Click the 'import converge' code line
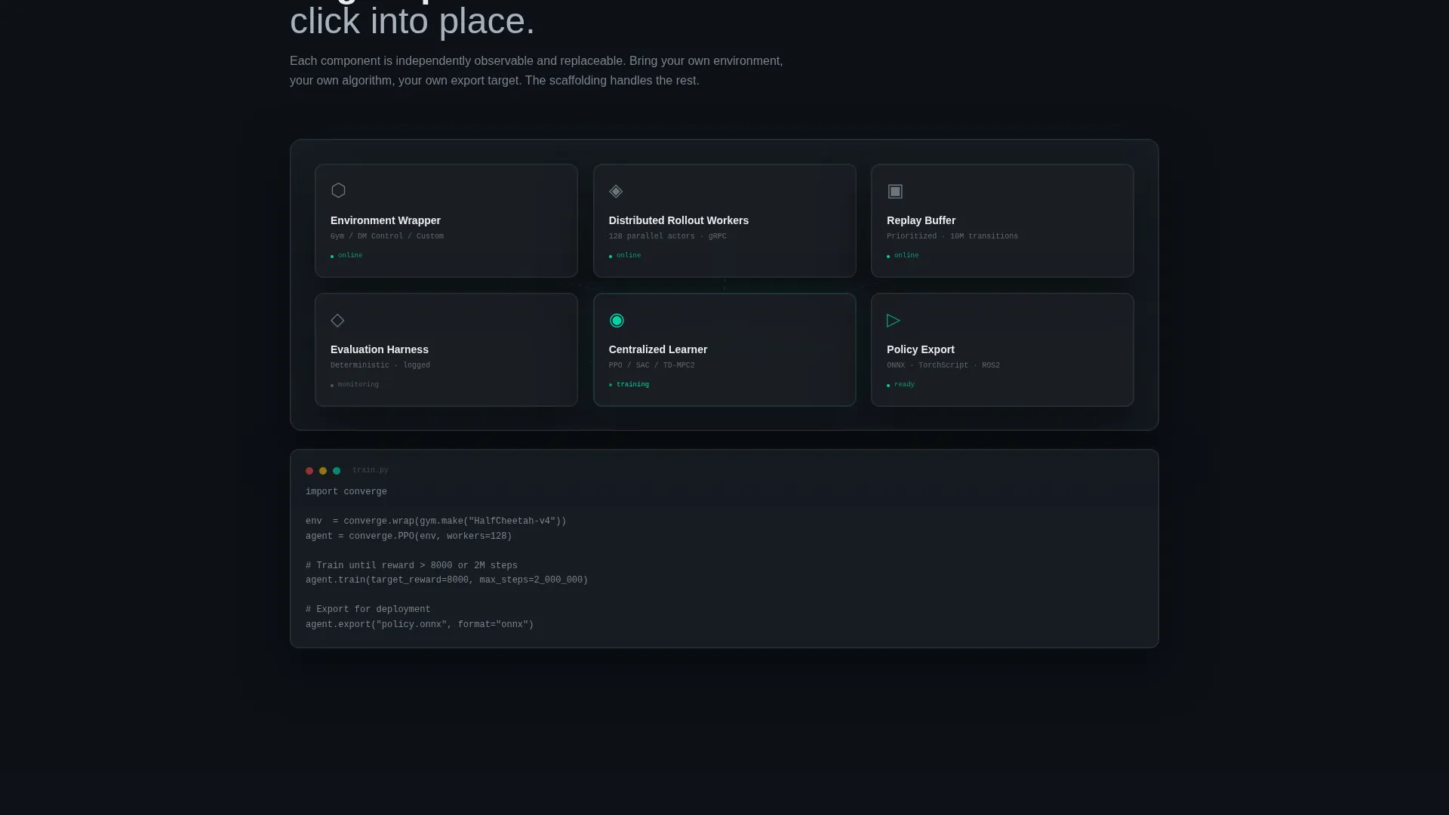 [x=346, y=492]
